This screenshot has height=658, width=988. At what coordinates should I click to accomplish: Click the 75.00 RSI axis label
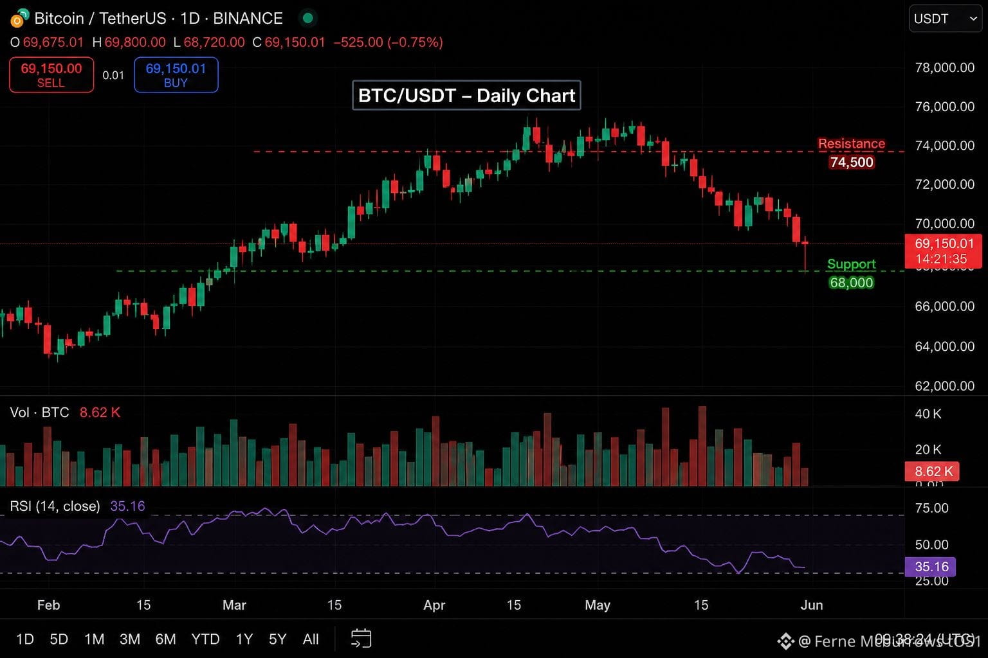click(x=931, y=508)
